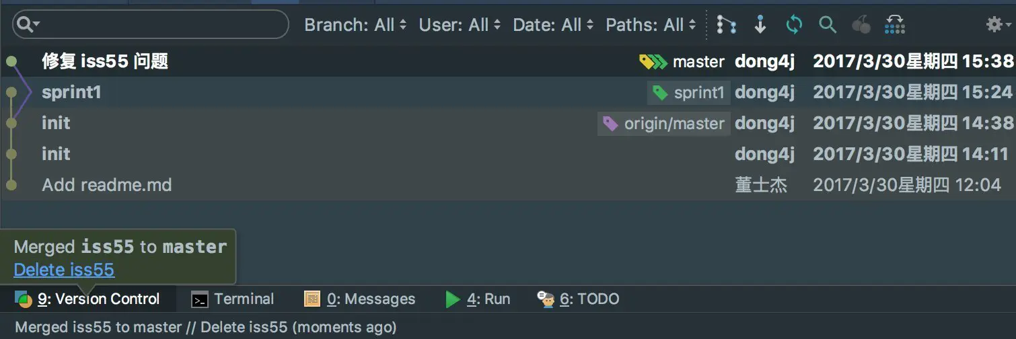
Task: Toggle highlight of non-picked commits icon
Action: pos(895,25)
